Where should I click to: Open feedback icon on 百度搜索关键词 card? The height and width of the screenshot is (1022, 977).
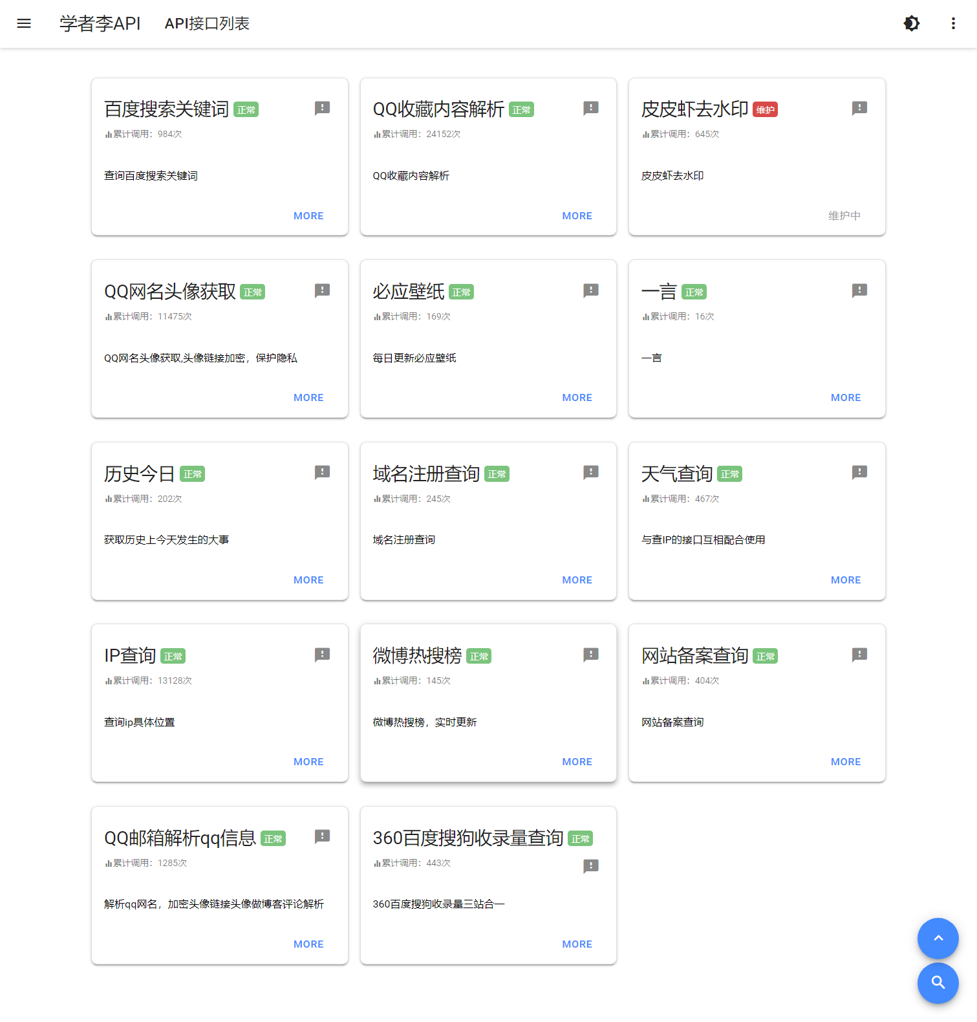[322, 108]
